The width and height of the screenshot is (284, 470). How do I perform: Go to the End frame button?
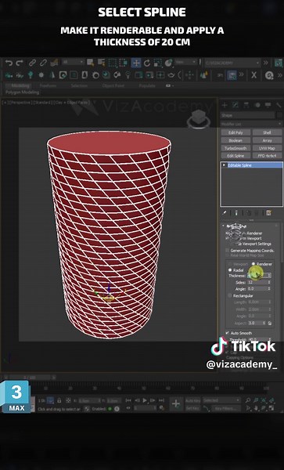point(162,400)
